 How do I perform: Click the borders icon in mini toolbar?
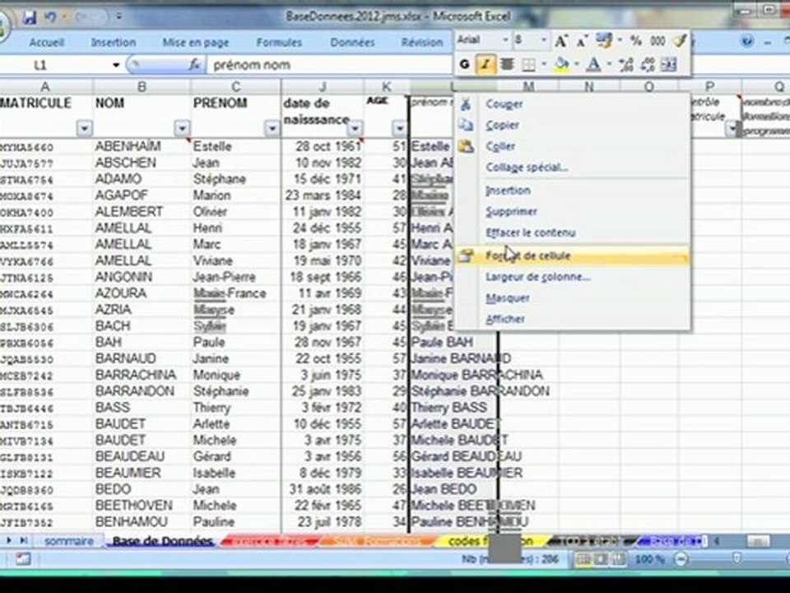(x=528, y=64)
